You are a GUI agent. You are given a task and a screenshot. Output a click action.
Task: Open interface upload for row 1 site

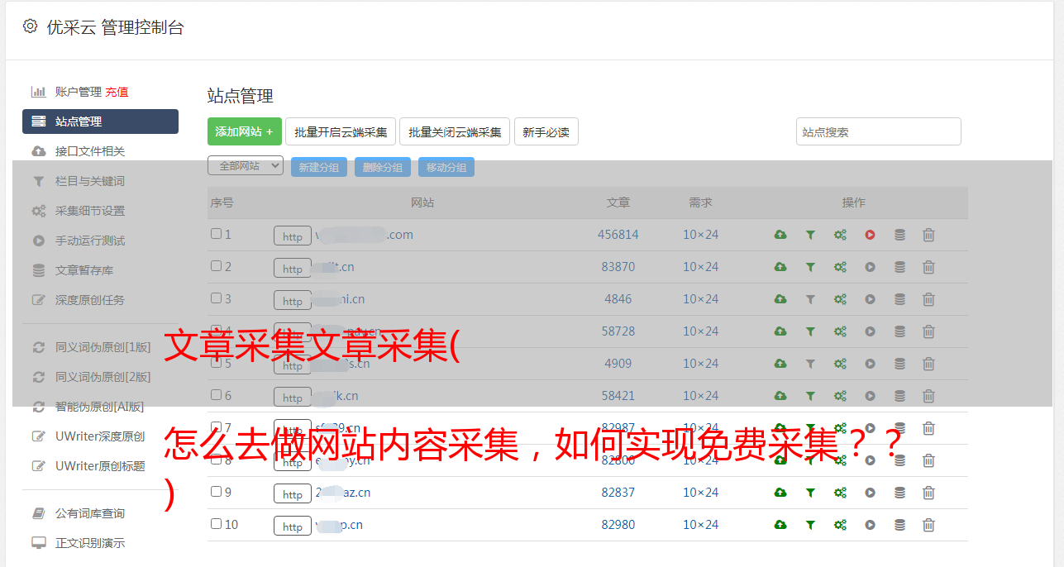(780, 235)
